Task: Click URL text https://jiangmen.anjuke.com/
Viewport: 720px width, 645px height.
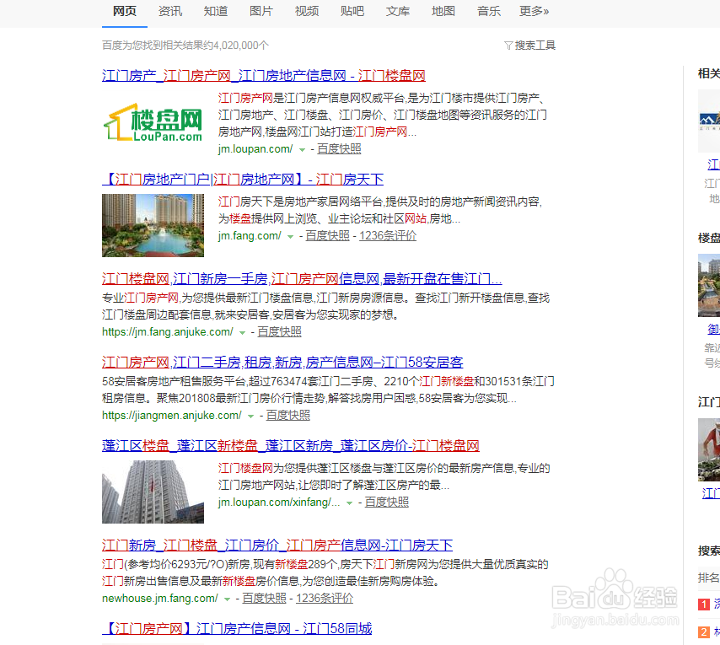Action: coord(172,415)
